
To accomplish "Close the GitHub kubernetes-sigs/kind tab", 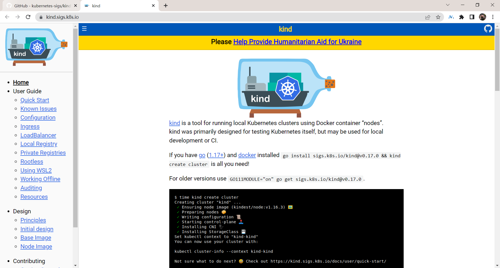I will 76,5.
